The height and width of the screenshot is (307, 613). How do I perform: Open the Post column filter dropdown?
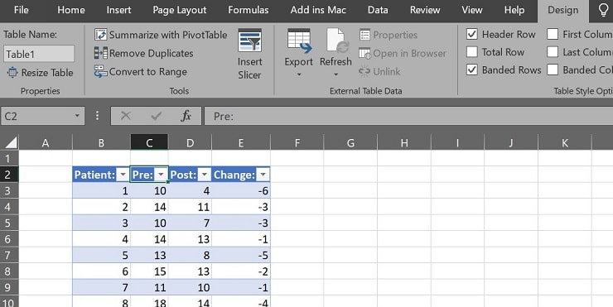click(x=204, y=175)
